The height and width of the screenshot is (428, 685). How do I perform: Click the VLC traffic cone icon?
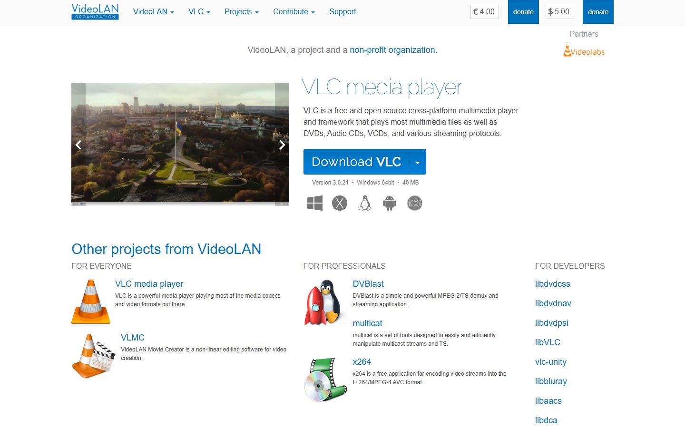point(90,301)
